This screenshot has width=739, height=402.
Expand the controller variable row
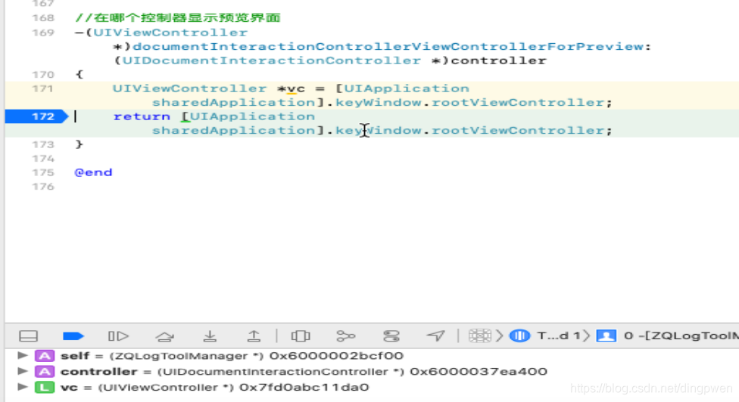pyautogui.click(x=22, y=372)
